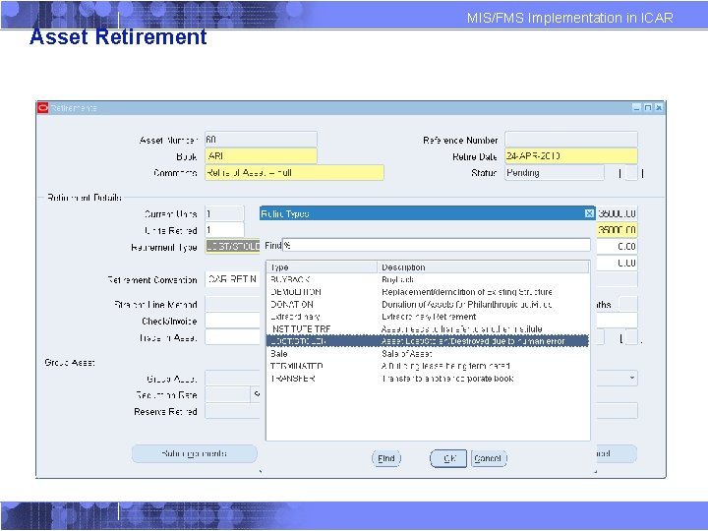Close the Retire Types dialog with X
708x531 pixels.
[589, 213]
